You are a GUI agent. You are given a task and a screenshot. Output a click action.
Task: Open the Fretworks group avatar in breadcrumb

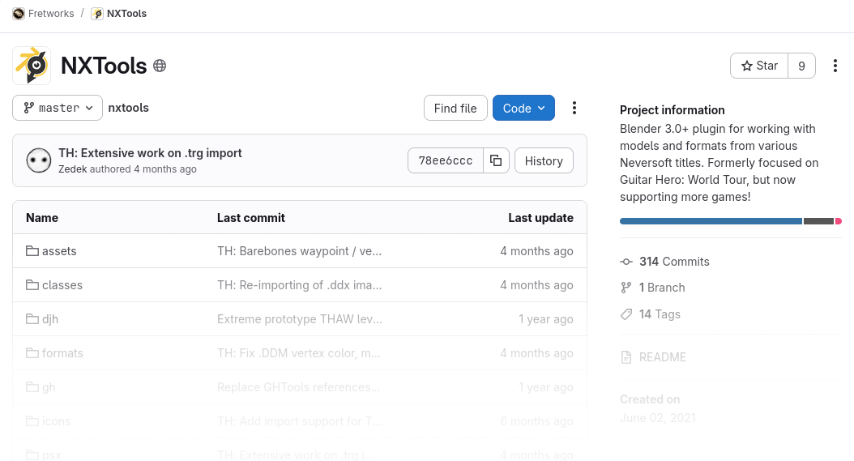[18, 14]
